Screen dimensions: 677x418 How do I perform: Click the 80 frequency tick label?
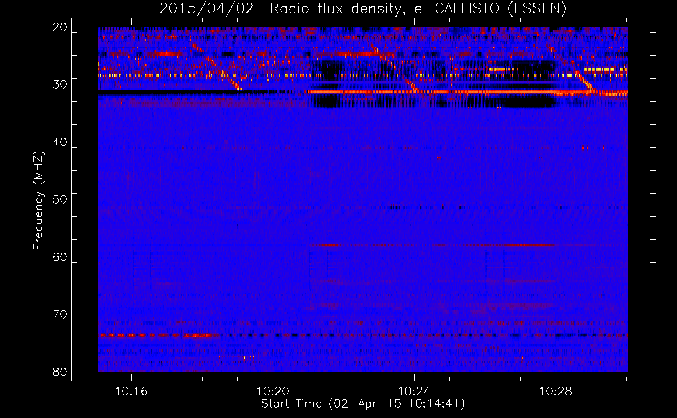click(60, 372)
